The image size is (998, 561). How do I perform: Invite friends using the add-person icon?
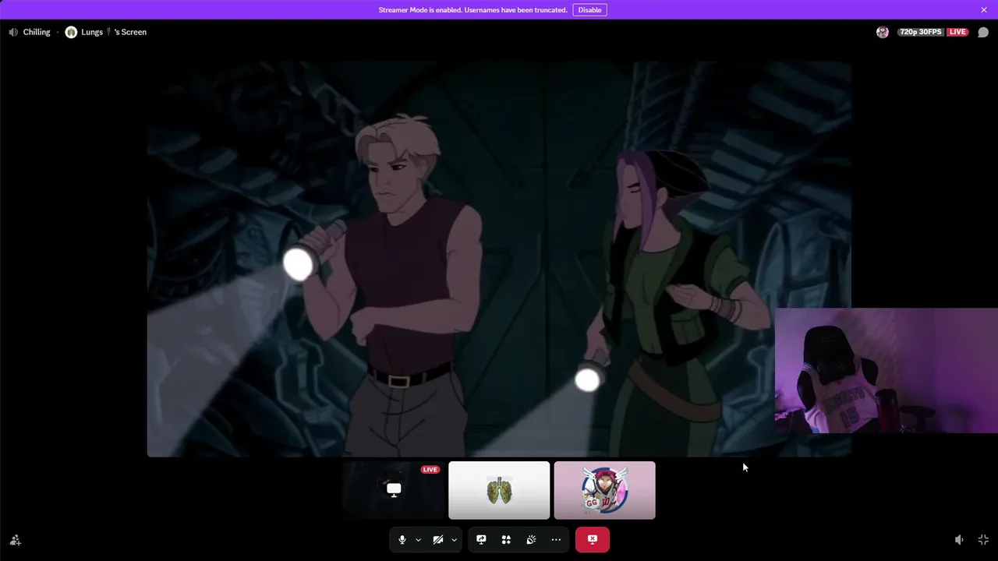click(16, 540)
